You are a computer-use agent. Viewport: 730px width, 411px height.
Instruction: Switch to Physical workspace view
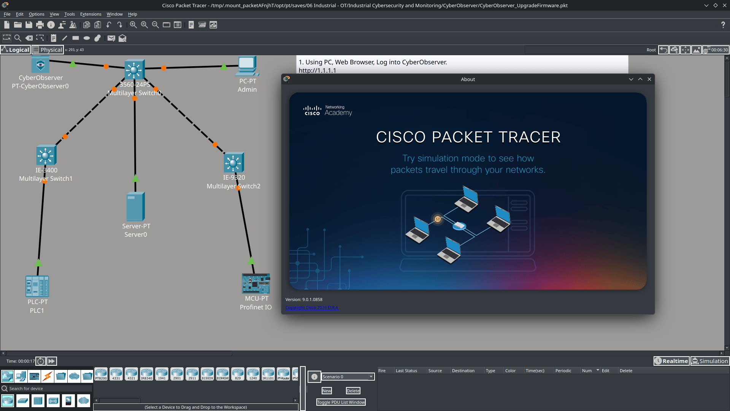[x=48, y=50]
